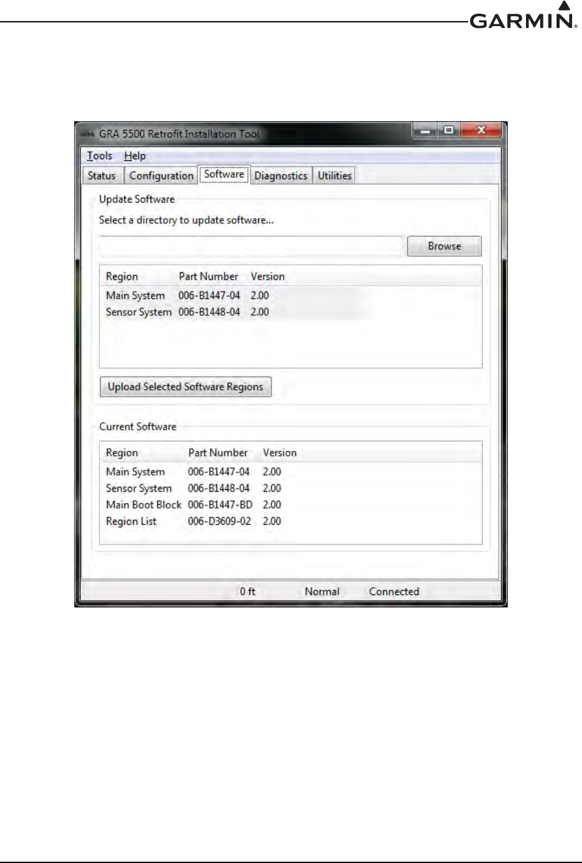
Task: Click the Region header in Update Software
Action: pos(122,277)
